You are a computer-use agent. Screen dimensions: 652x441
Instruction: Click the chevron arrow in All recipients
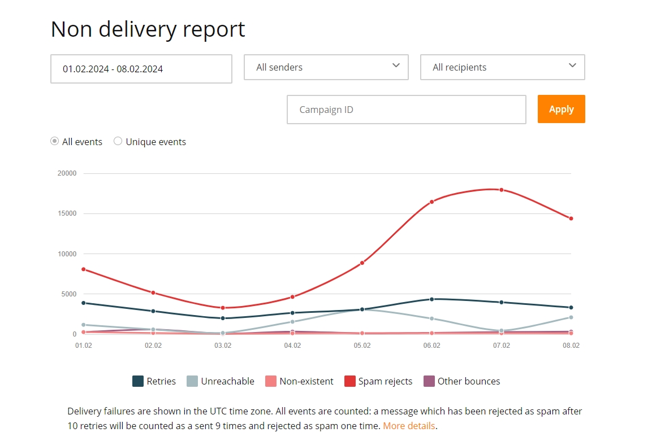click(x=573, y=65)
